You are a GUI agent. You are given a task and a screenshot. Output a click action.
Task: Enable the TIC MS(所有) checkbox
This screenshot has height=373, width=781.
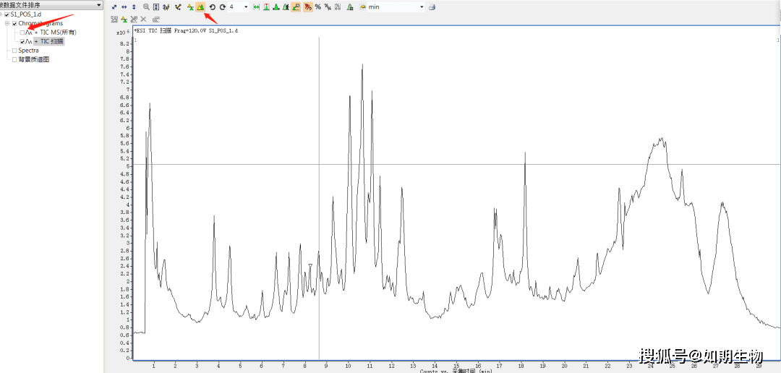point(22,33)
